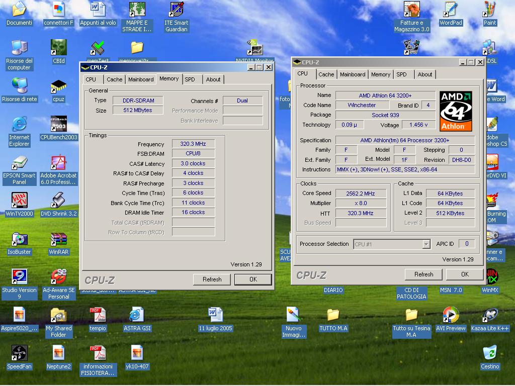Launch SpeedFan

point(20,353)
